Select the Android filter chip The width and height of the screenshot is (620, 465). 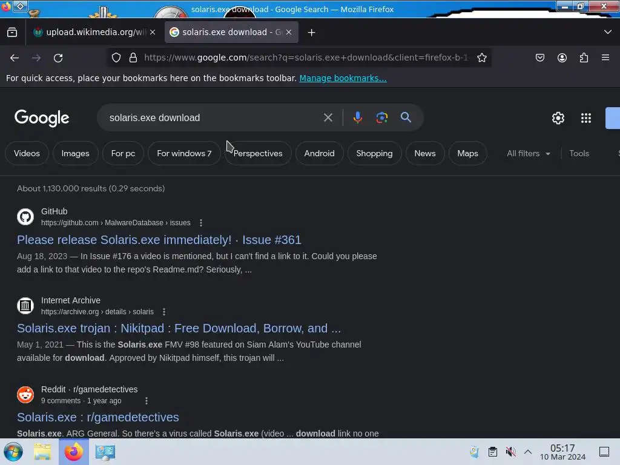(319, 153)
